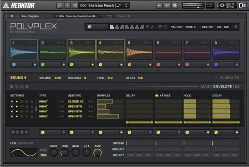
Task: Preview the CLOSED AC layer with play button
Action: point(17,102)
